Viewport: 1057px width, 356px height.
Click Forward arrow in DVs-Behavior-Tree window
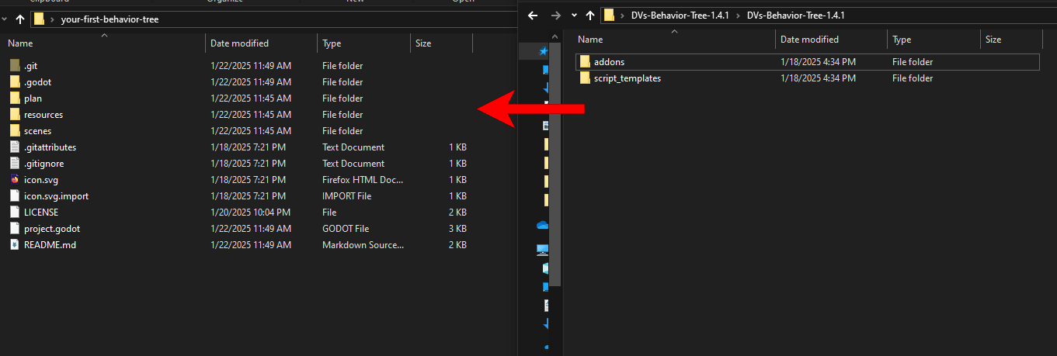(555, 15)
